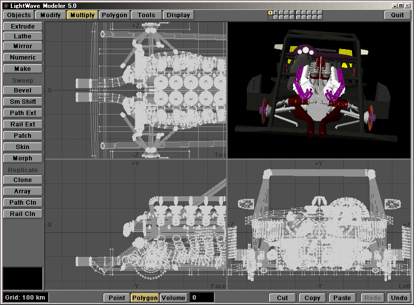This screenshot has height=305, width=414.
Task: Switch to Volume selection mode
Action: coord(174,298)
